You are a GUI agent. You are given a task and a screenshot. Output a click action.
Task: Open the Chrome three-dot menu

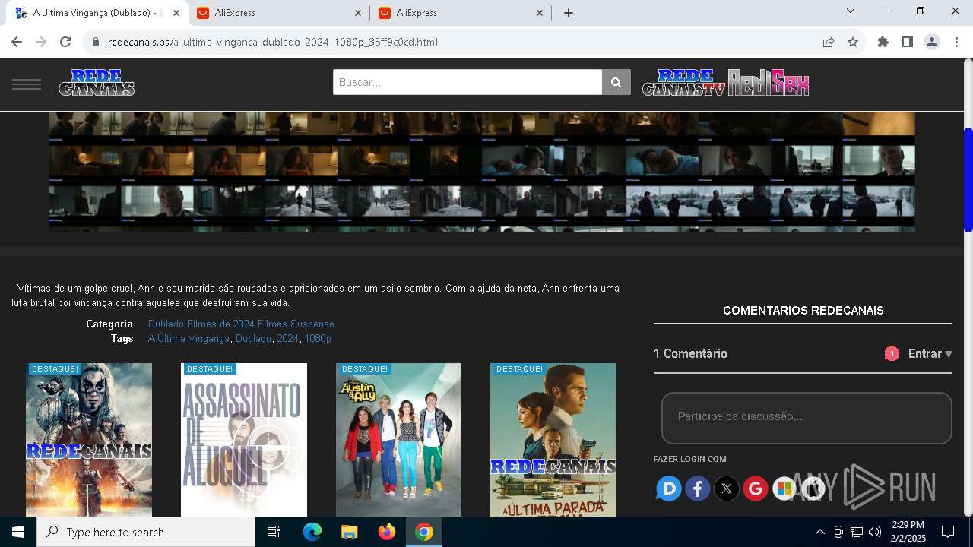[956, 42]
